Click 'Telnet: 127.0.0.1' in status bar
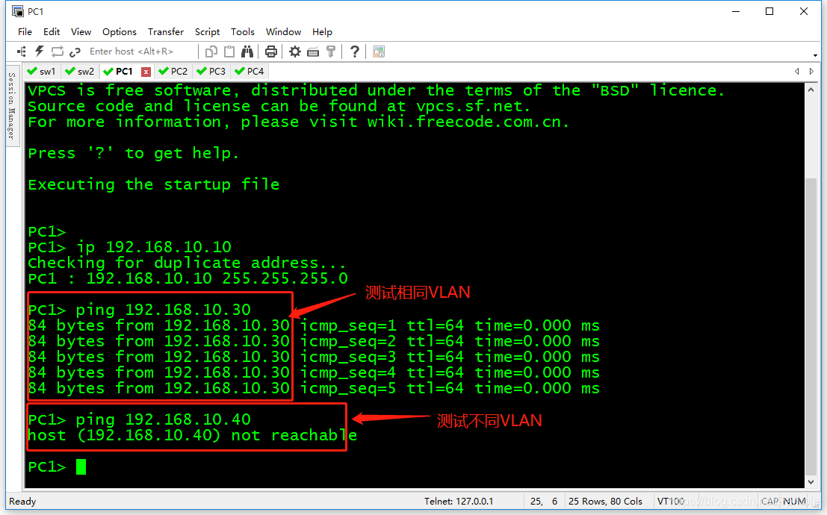The height and width of the screenshot is (515, 827). (459, 502)
